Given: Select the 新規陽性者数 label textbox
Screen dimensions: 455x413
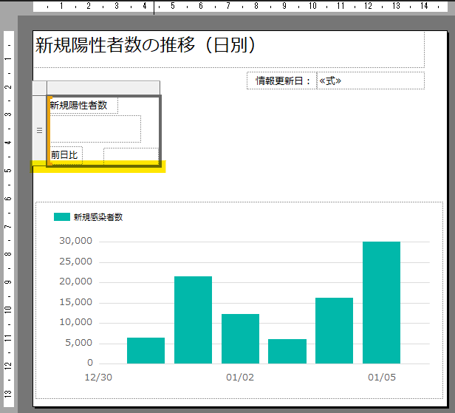Looking at the screenshot, I should tap(79, 106).
